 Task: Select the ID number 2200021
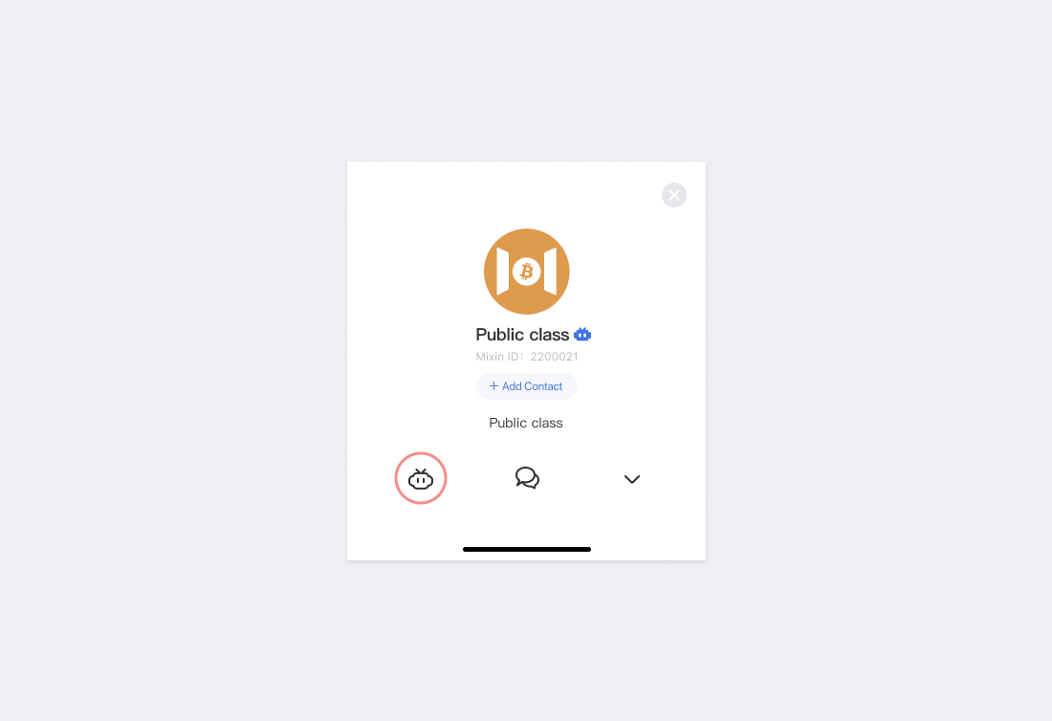click(554, 357)
